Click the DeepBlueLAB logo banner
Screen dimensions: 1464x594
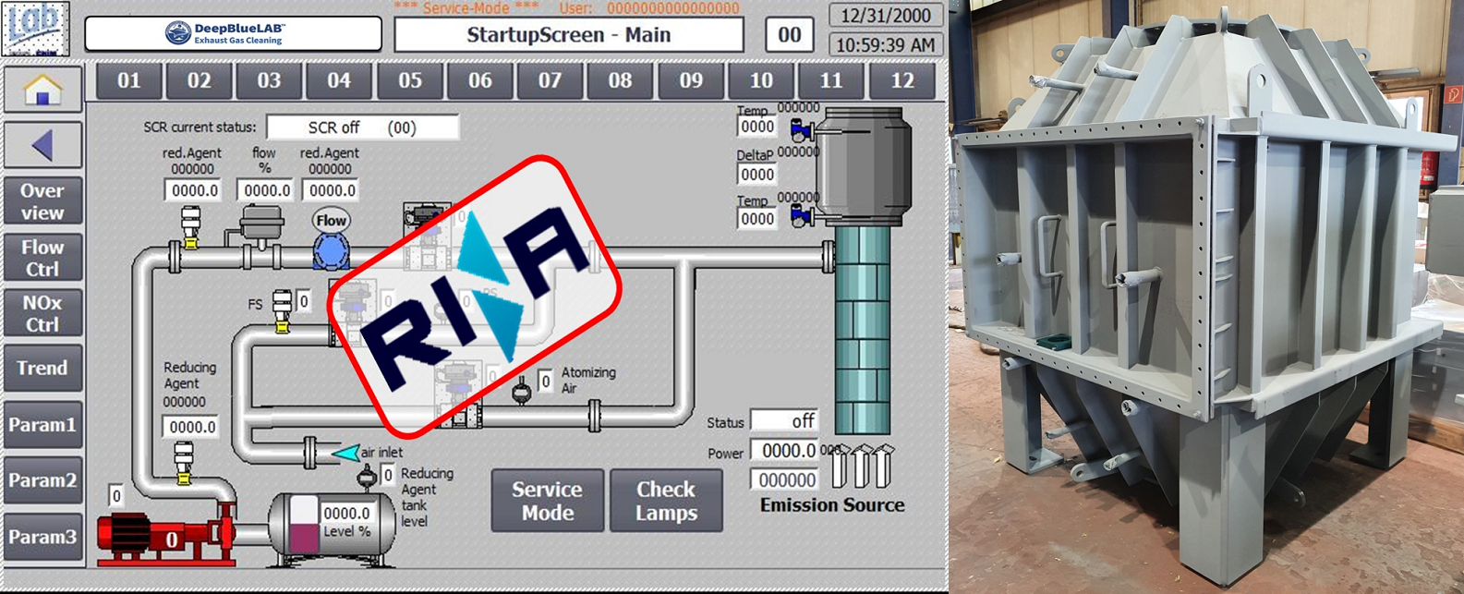233,34
